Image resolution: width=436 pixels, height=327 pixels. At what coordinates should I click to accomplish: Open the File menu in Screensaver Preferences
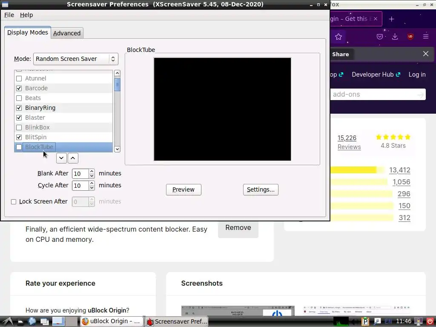(x=9, y=15)
